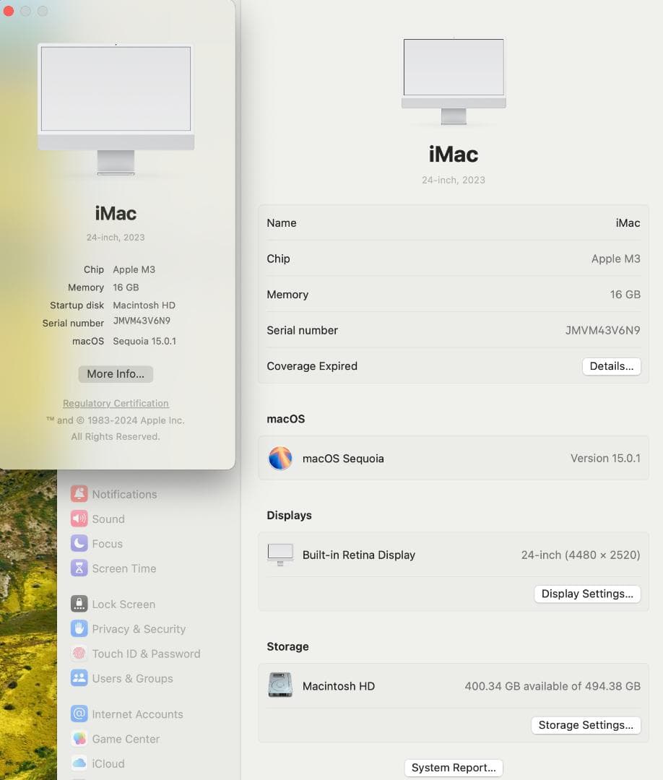Select the Game Center sidebar icon
The image size is (663, 780).
tap(79, 739)
